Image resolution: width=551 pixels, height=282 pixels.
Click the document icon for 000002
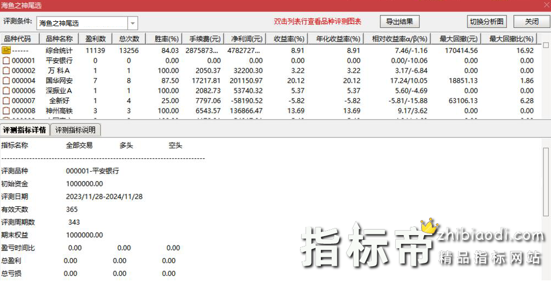click(6, 70)
